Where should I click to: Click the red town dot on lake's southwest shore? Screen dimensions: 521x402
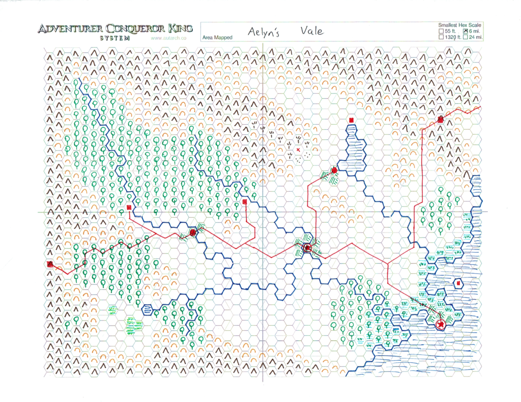(334, 170)
